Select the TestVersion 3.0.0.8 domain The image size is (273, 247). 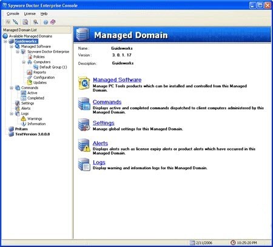(32, 134)
